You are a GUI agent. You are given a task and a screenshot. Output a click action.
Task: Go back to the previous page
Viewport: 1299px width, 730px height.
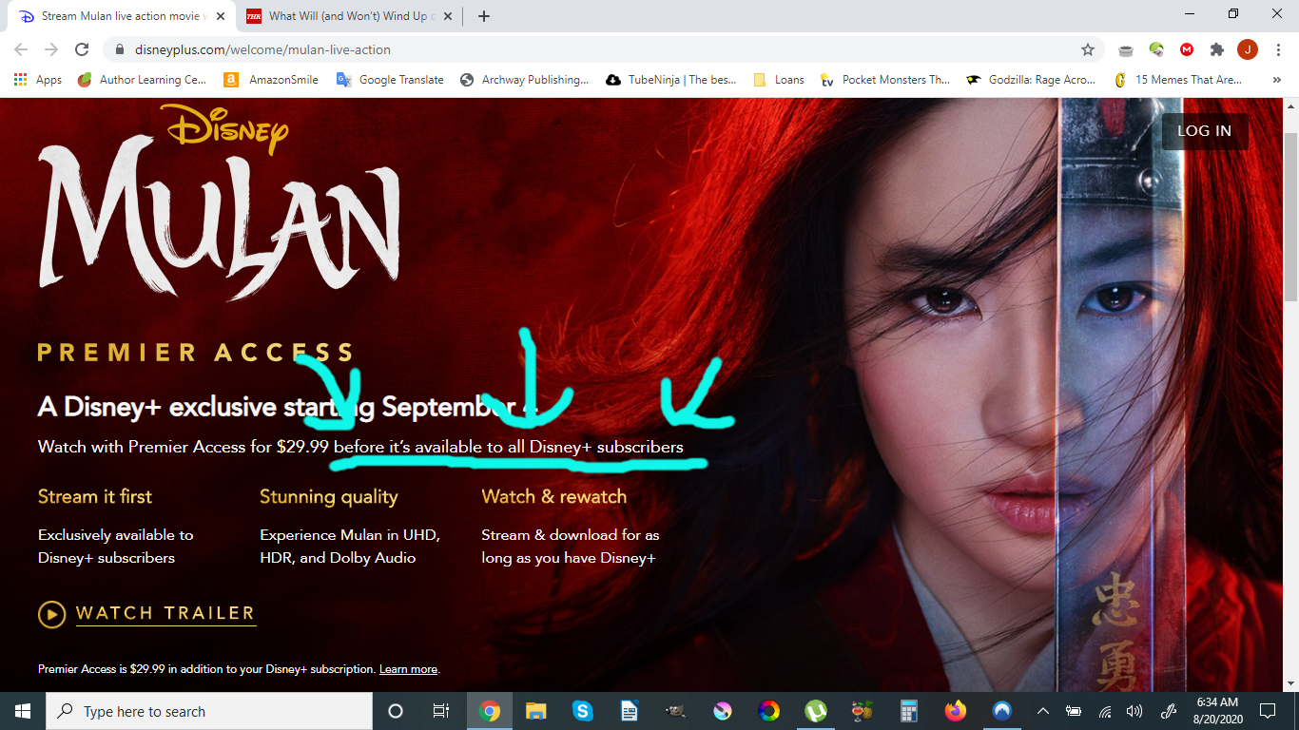[x=21, y=49]
